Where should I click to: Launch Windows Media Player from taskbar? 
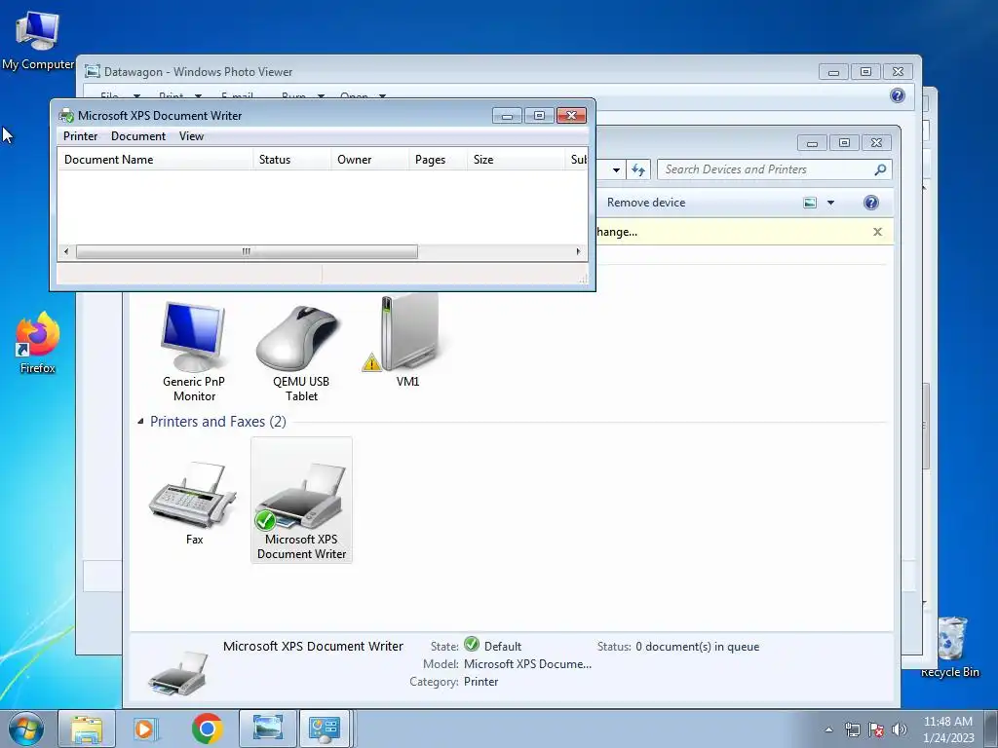click(x=146, y=729)
